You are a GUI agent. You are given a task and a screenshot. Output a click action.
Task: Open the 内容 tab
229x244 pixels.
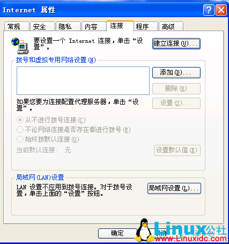(x=94, y=26)
